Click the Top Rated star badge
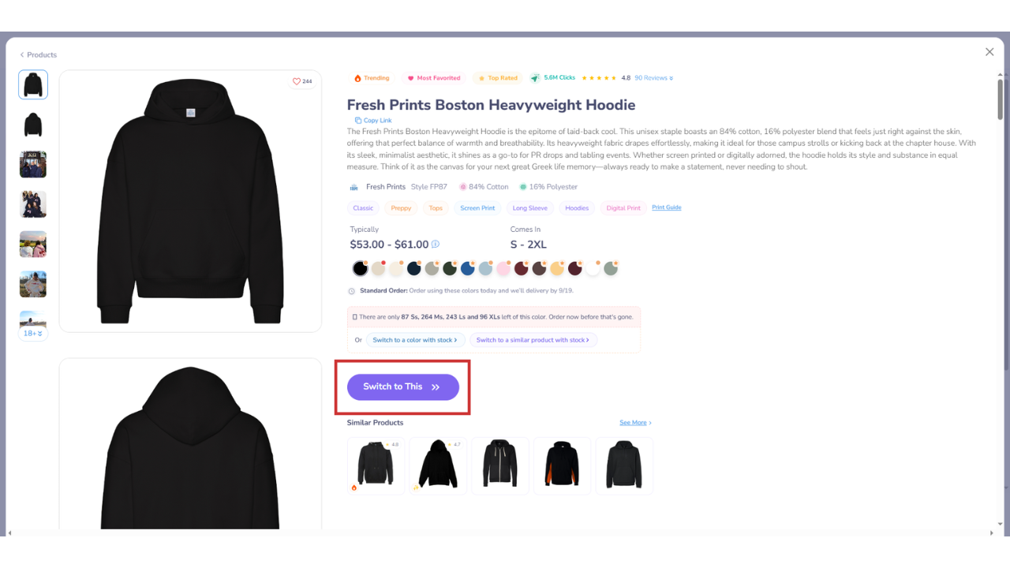The height and width of the screenshot is (568, 1010). point(498,78)
